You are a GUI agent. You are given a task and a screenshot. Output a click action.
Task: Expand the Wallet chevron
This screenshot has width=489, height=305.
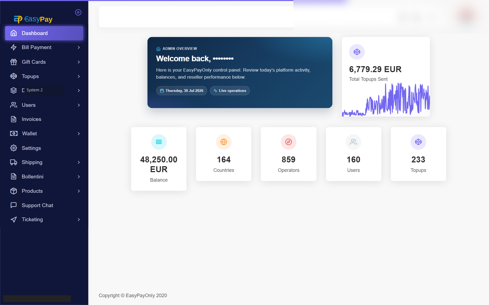click(x=79, y=133)
